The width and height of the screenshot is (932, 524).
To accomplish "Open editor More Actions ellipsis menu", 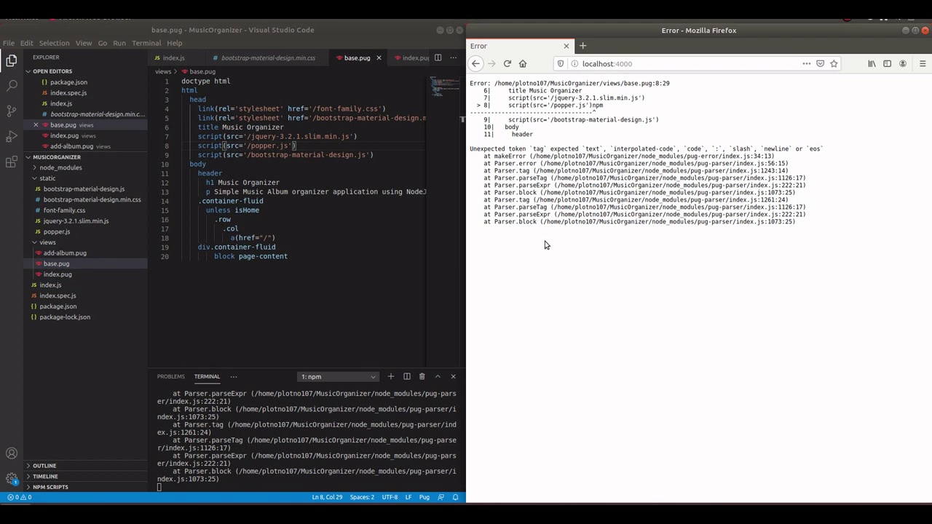I will pyautogui.click(x=454, y=57).
